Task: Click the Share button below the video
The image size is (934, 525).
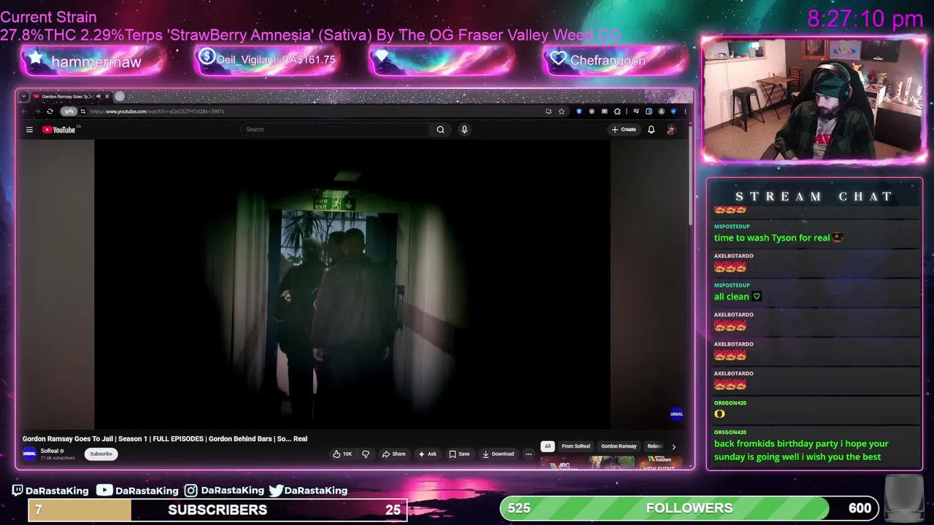Action: (x=394, y=454)
